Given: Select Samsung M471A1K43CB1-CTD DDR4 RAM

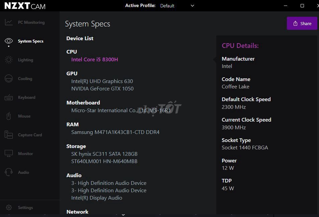Looking at the screenshot, I should [x=115, y=132].
